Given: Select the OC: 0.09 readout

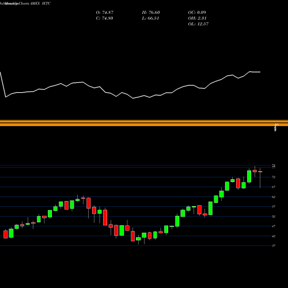Looking at the screenshot, I should click(x=197, y=13).
